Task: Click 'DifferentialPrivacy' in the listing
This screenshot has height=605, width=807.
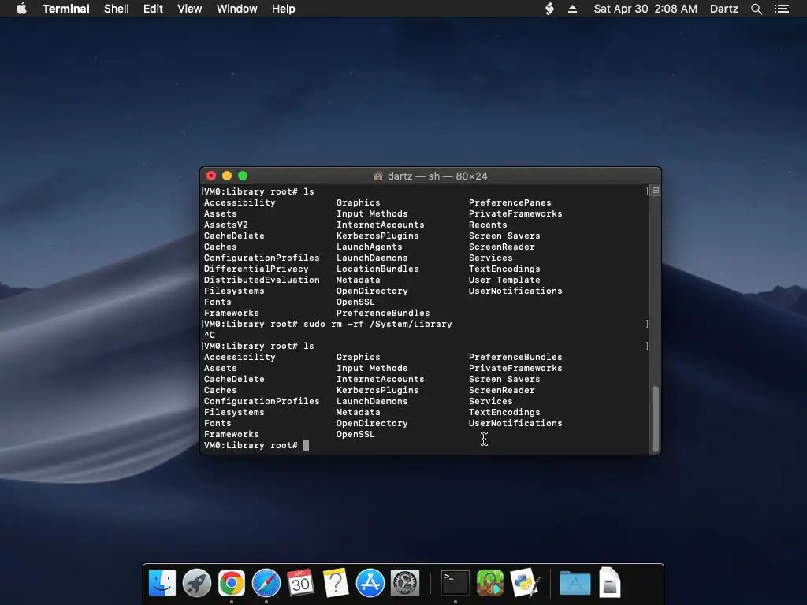Action: click(x=256, y=269)
